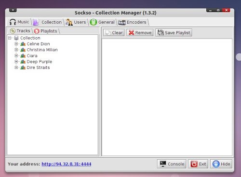Click the Save Playlist button label

(177, 33)
